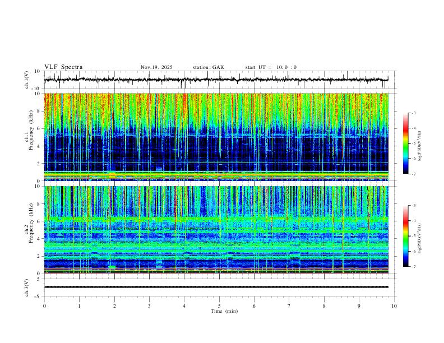Click time axis tick label '7'
Screen dimensions: 444x343
(289, 306)
